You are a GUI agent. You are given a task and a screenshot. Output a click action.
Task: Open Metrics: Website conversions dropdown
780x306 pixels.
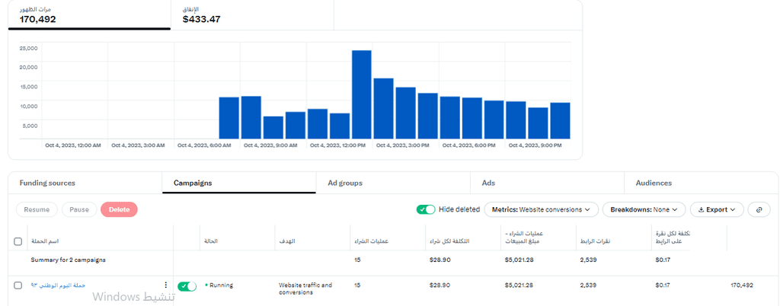tap(541, 209)
